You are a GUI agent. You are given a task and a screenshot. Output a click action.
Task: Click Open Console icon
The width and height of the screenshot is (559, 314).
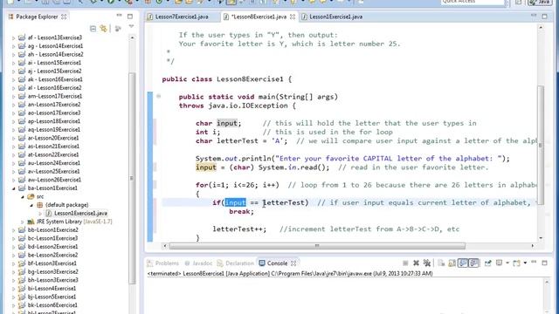point(516,263)
